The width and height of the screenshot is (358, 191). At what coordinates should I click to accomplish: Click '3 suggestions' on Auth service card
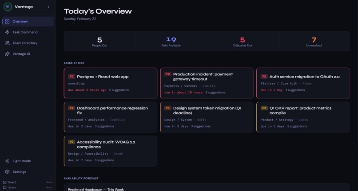pos(295,90)
